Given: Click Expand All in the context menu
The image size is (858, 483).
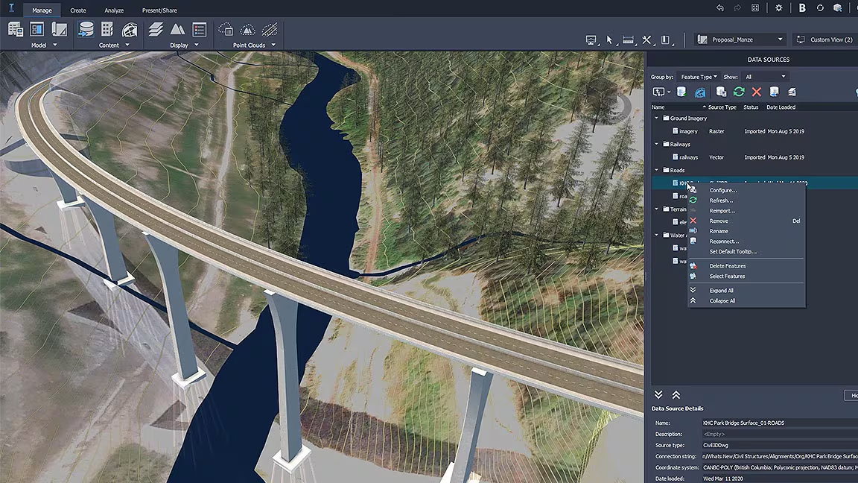Looking at the screenshot, I should [721, 290].
